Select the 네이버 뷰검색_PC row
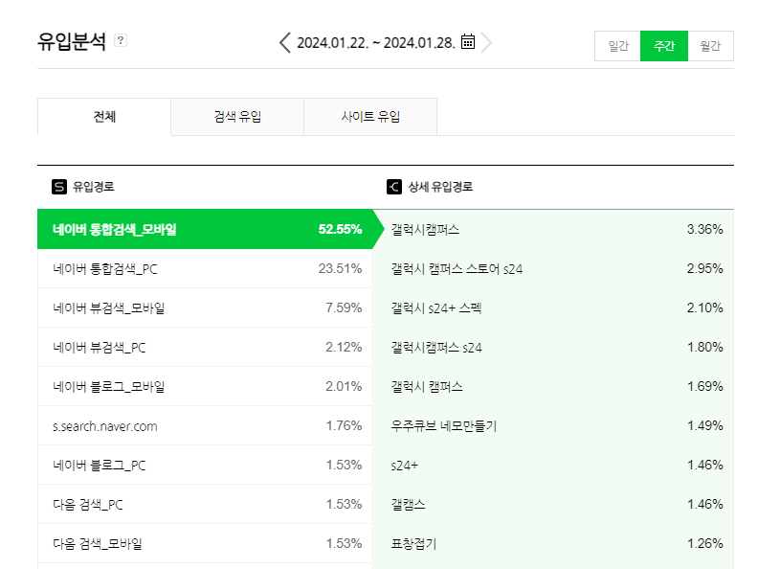Screen dimensions: 780x569 [x=205, y=347]
